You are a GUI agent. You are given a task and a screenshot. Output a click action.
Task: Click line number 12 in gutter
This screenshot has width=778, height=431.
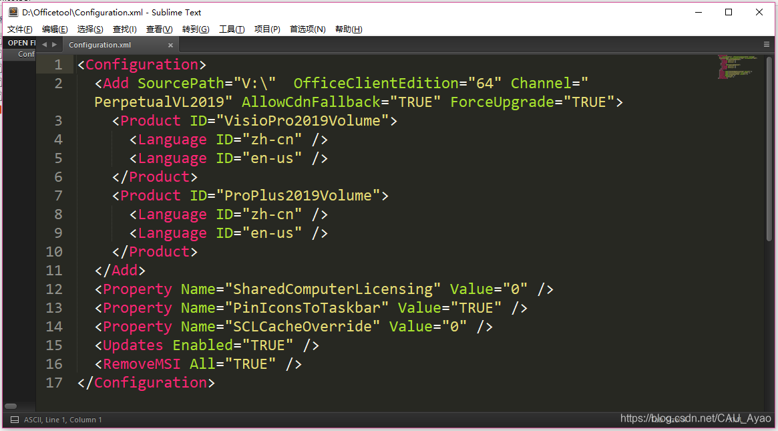coord(54,289)
